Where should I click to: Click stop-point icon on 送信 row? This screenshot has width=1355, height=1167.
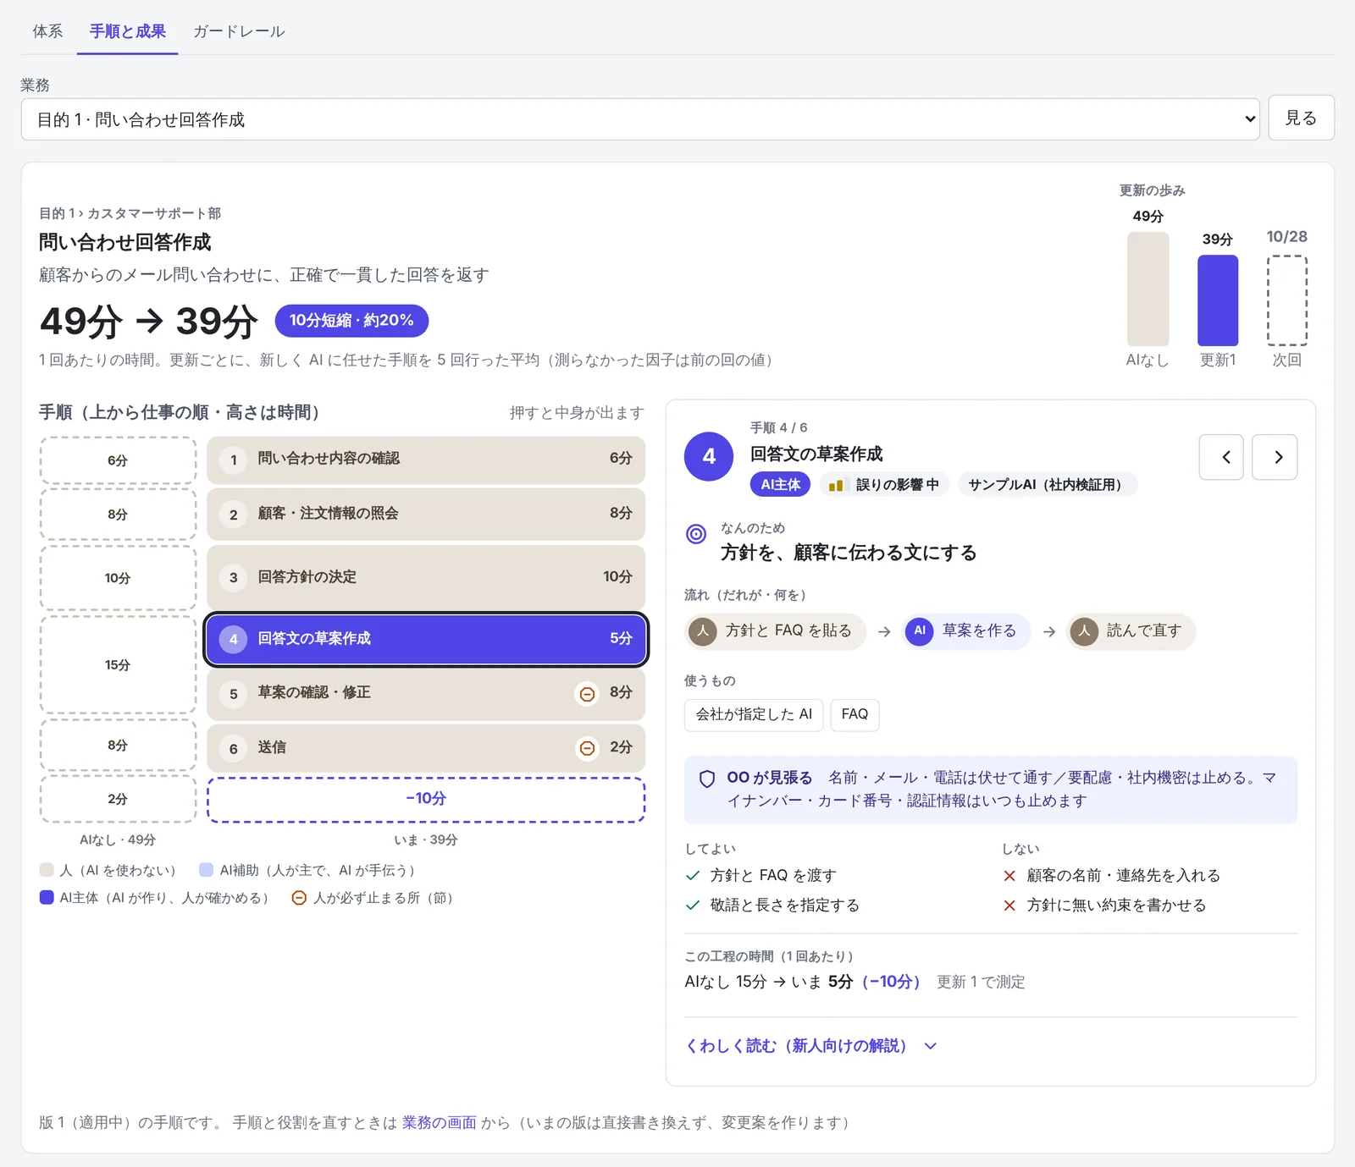(587, 748)
